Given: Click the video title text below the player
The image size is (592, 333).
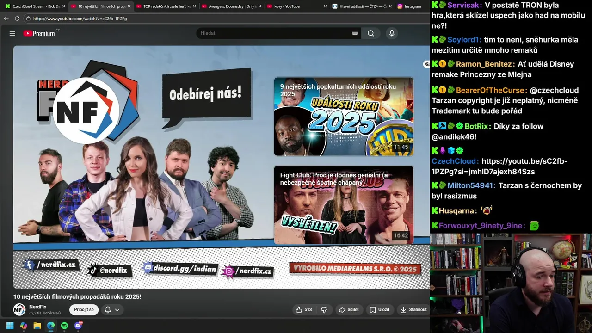Looking at the screenshot, I should [x=77, y=296].
